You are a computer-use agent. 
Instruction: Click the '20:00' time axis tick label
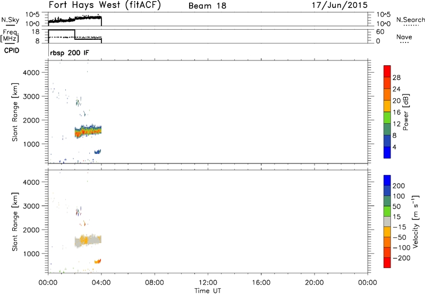pyautogui.click(x=314, y=283)
